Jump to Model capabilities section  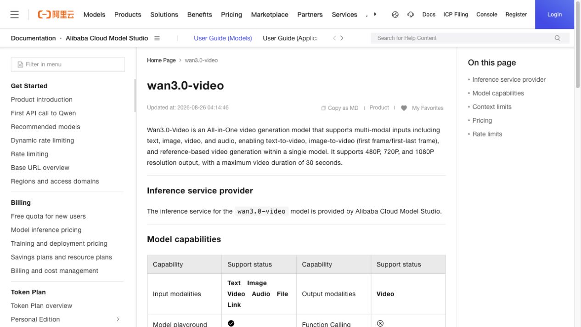pyautogui.click(x=498, y=93)
